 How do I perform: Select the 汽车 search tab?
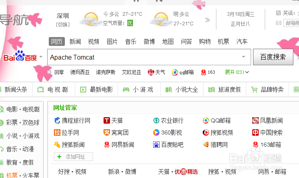(x=242, y=41)
